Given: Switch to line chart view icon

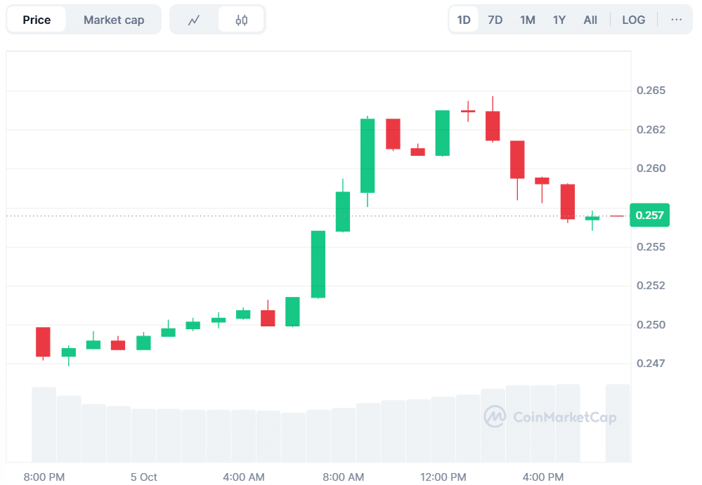Looking at the screenshot, I should (194, 20).
